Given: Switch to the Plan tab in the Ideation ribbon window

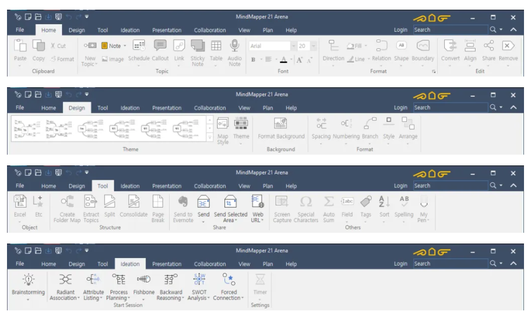Looking at the screenshot, I should pos(268,264).
